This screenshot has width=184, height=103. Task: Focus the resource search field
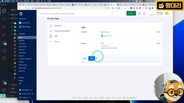[x=58, y=14]
